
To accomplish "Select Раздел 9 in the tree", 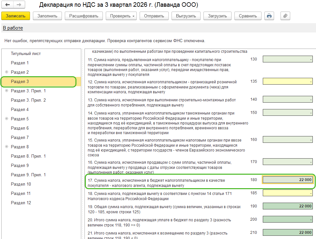I will coord(20,165).
